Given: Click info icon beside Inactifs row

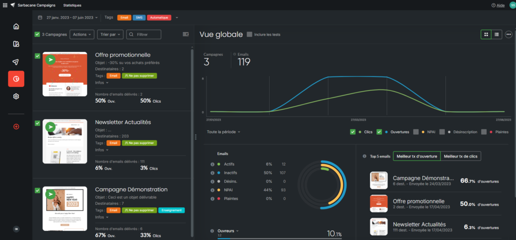Looking at the screenshot, I should (212, 173).
